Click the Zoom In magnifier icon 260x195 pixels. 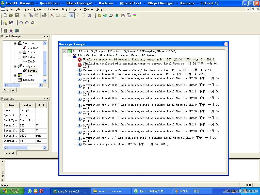pos(21,23)
